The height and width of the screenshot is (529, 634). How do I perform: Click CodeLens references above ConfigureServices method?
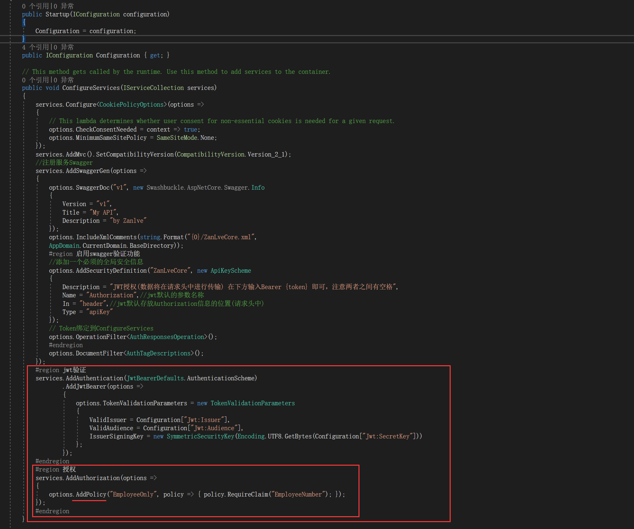click(35, 80)
